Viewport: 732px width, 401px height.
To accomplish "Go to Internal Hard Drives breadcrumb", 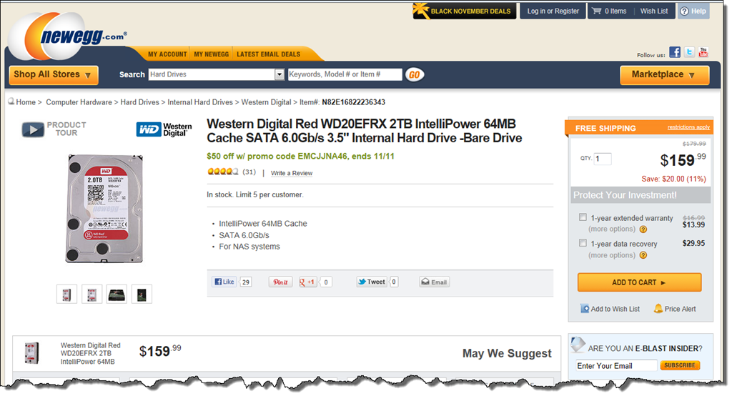I will [x=200, y=102].
